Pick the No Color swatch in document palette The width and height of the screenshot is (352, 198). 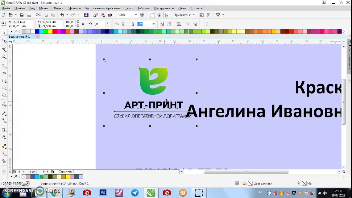point(24,177)
